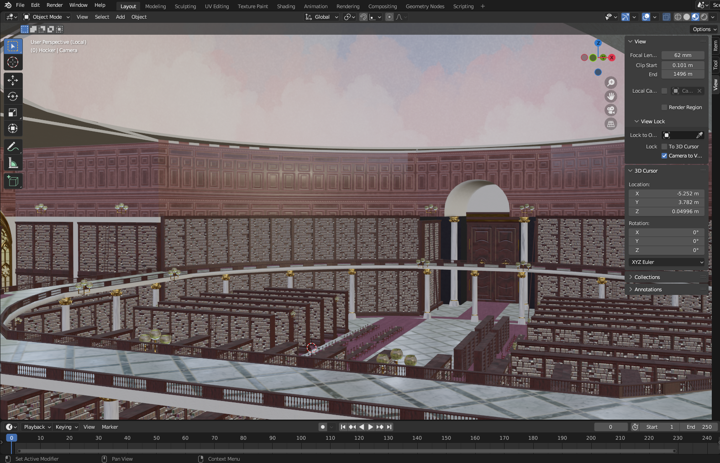Open the Marker menu in timeline

point(110,427)
